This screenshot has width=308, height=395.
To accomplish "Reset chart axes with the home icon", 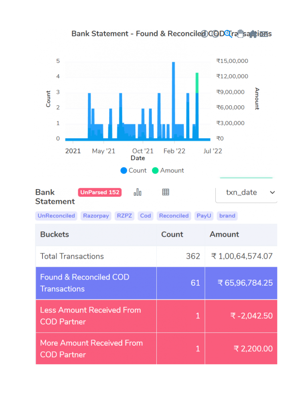I will (252, 34).
